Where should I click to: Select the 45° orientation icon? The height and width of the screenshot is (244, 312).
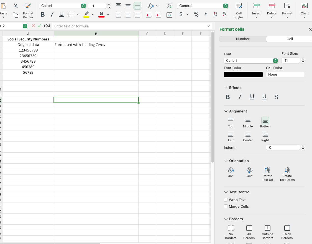pos(231,170)
